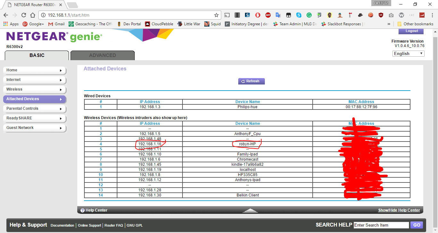Open the Wireless settings menu

point(35,90)
